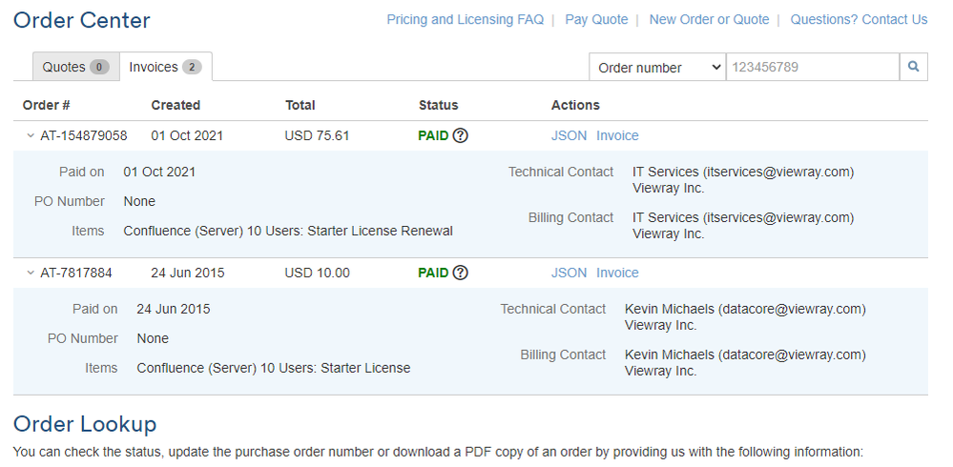Screen dimensions: 953x467
Task: Click order number AT-154879058 text
Action: (84, 135)
